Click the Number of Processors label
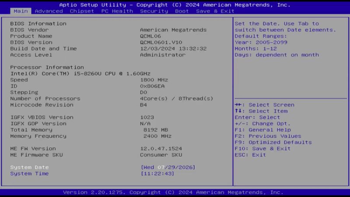Viewport: 350px width, 197px height. (45, 98)
